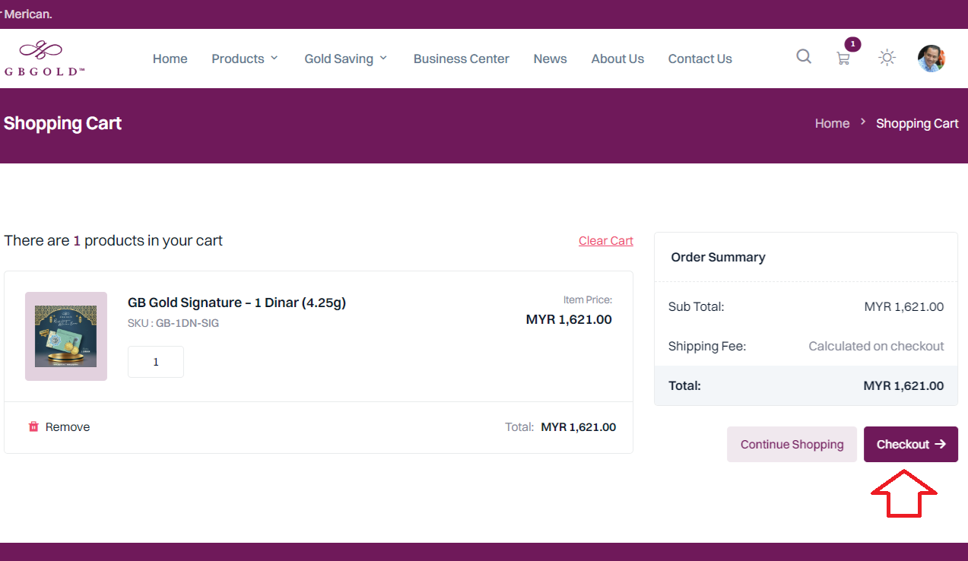Image resolution: width=968 pixels, height=561 pixels.
Task: Expand the Gold Saving dropdown menu
Action: pyautogui.click(x=346, y=59)
